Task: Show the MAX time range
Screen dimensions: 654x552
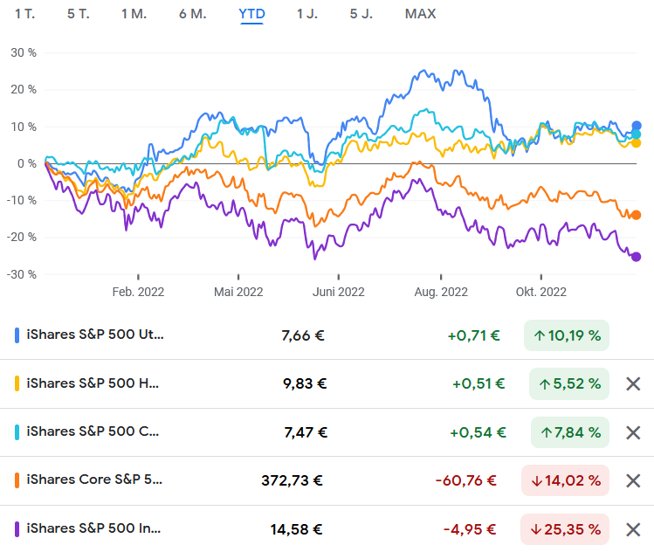Action: [420, 14]
